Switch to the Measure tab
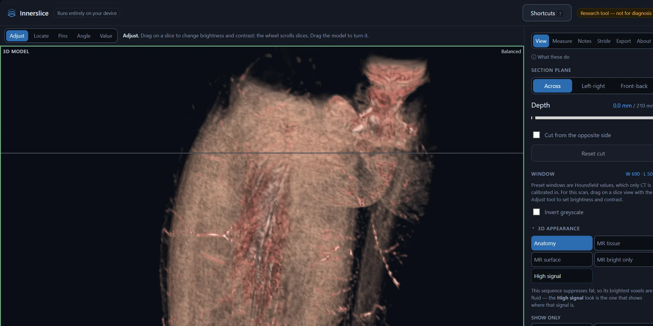 (562, 41)
